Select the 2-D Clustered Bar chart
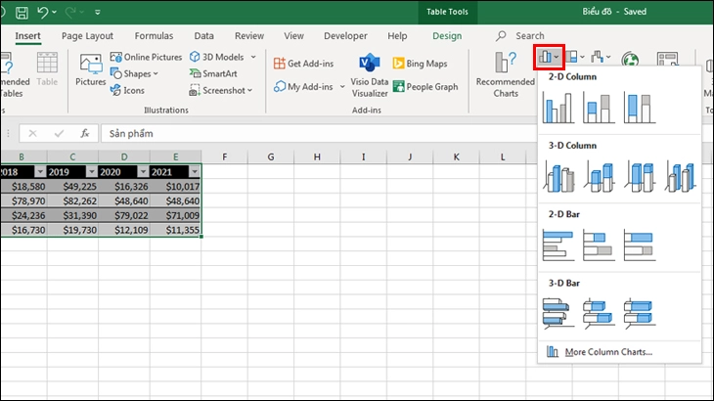Screen dimensions: 714x401 tap(557, 244)
